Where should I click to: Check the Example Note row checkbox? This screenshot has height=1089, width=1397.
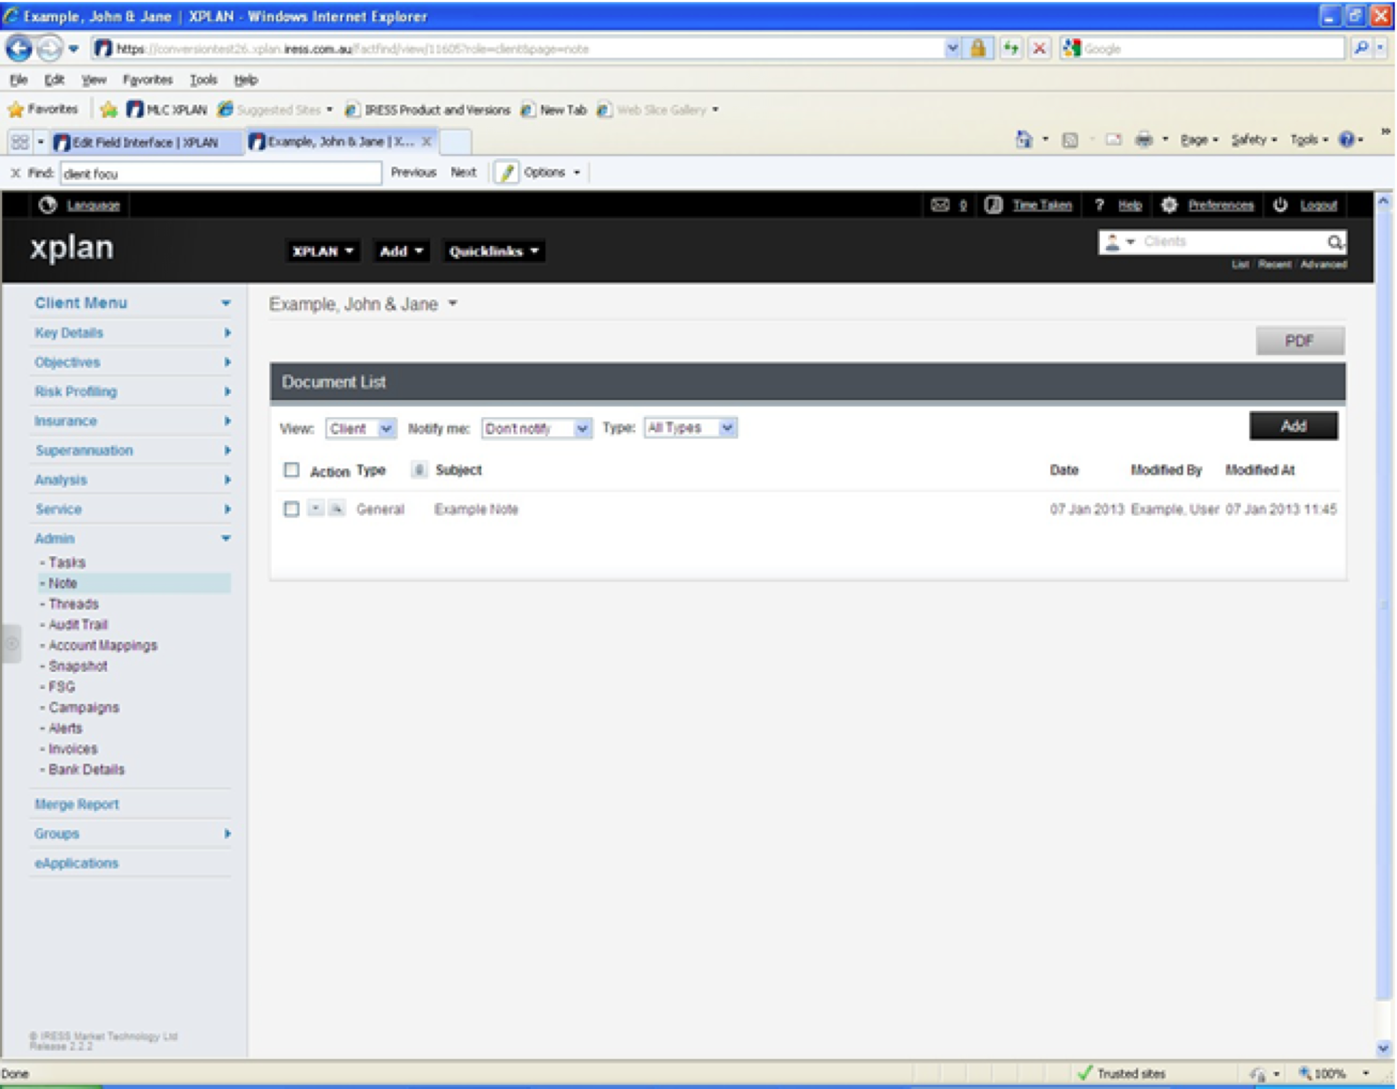click(292, 509)
